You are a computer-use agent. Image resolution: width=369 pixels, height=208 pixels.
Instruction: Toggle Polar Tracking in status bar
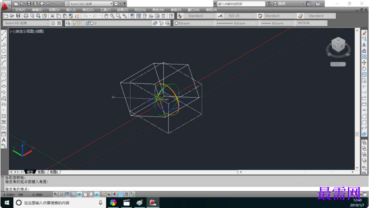(79, 194)
